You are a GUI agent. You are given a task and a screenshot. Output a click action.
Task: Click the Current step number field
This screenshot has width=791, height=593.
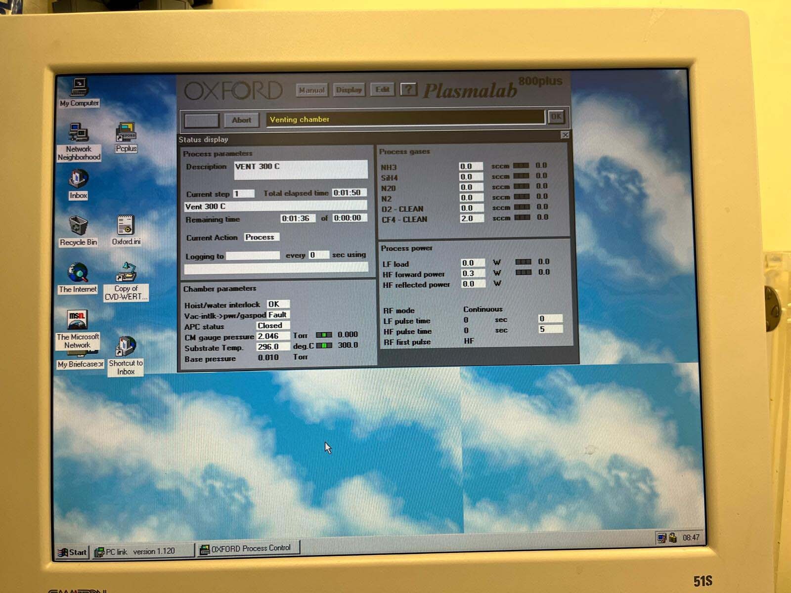pos(243,194)
